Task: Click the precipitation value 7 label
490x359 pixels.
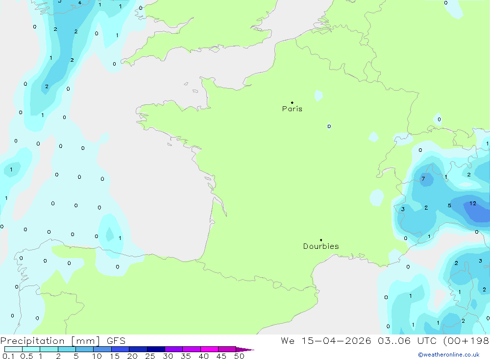Action: tap(423, 179)
